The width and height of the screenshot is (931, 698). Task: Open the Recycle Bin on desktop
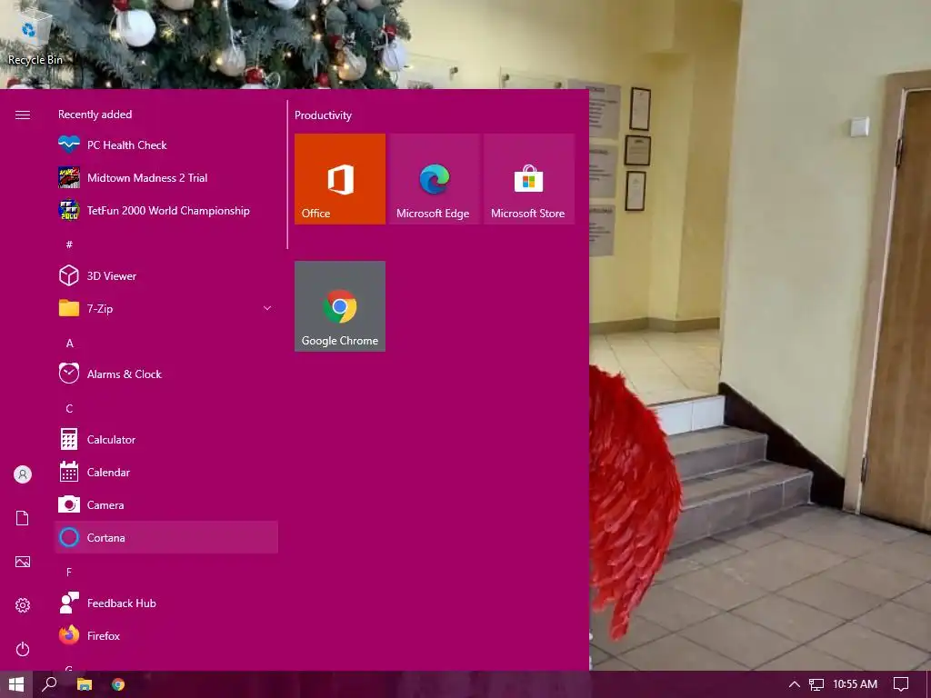[x=35, y=36]
